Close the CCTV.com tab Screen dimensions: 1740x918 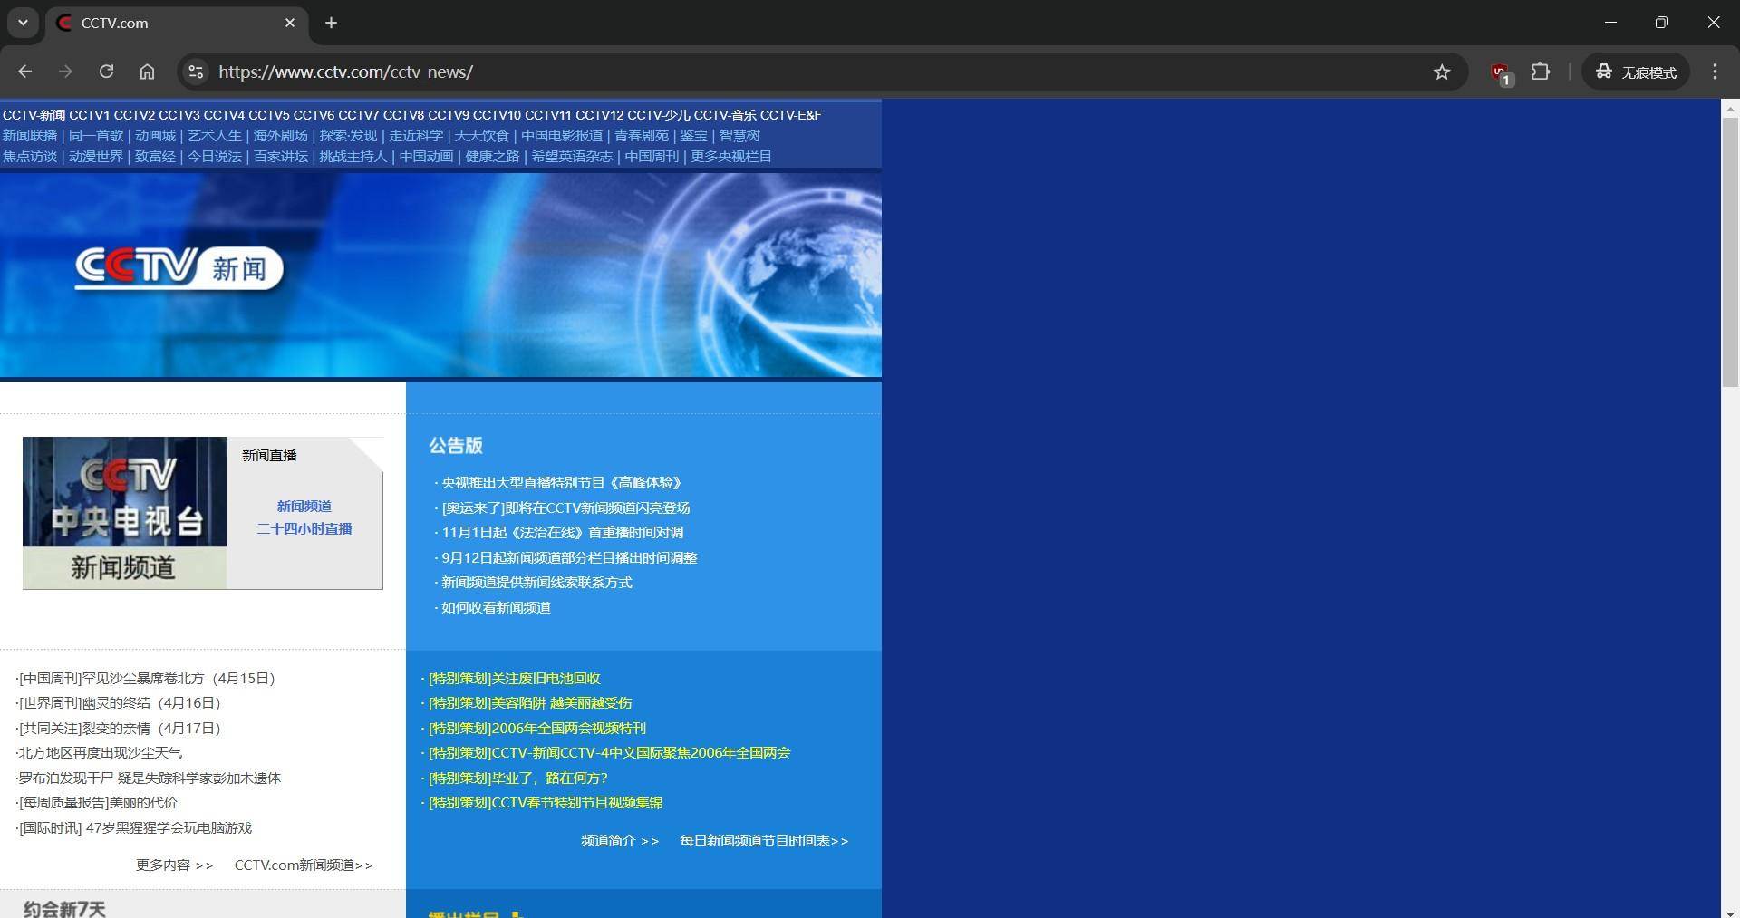point(290,23)
